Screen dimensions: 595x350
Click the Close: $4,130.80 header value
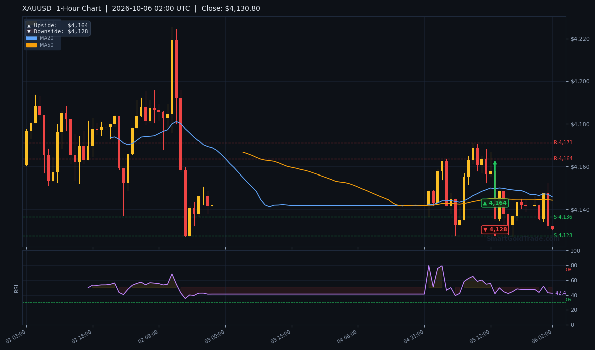point(231,9)
